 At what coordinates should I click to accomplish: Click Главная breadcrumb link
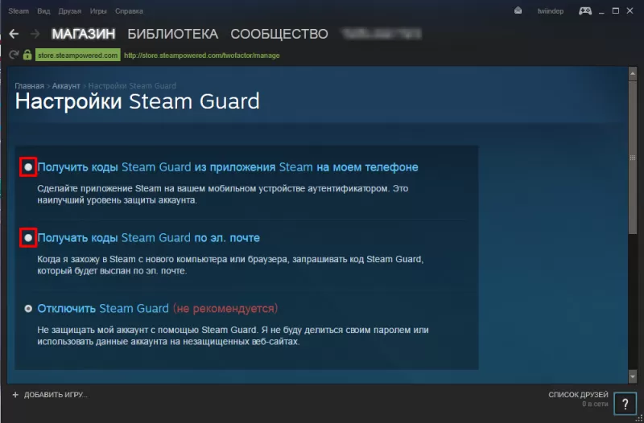(29, 86)
